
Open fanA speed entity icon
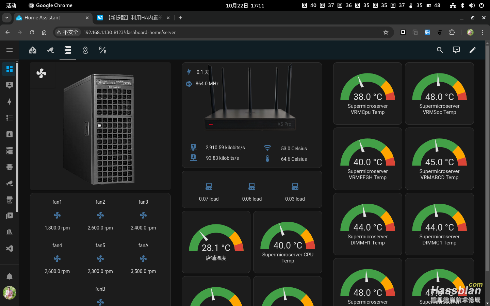(143, 259)
